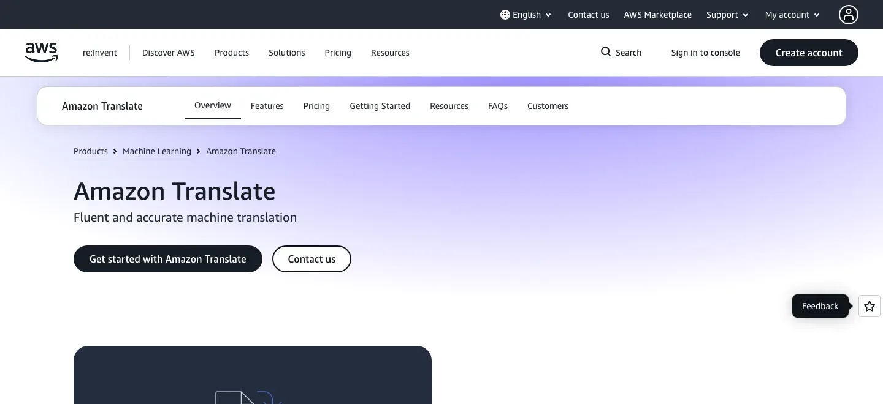Viewport: 883px width, 404px height.
Task: Expand the Support dropdown
Action: point(727,15)
